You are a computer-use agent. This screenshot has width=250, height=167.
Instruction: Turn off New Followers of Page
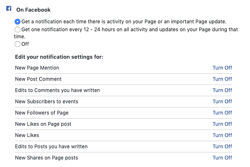point(222,113)
